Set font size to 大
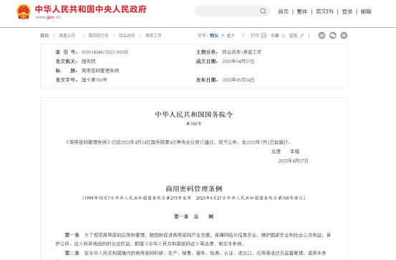Image resolution: width=396 pixels, height=260 pixels. point(223,36)
